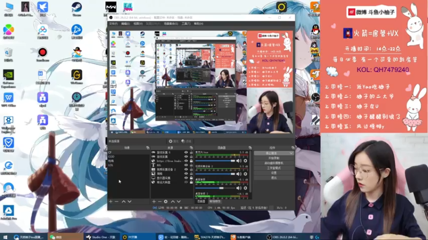Open the 帮助(H) menu
The width and height of the screenshot is (428, 240).
coord(198,23)
